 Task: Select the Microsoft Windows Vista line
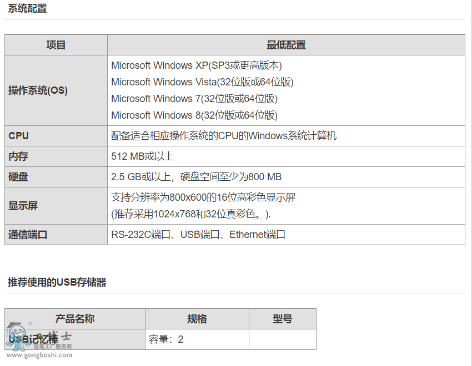click(202, 82)
